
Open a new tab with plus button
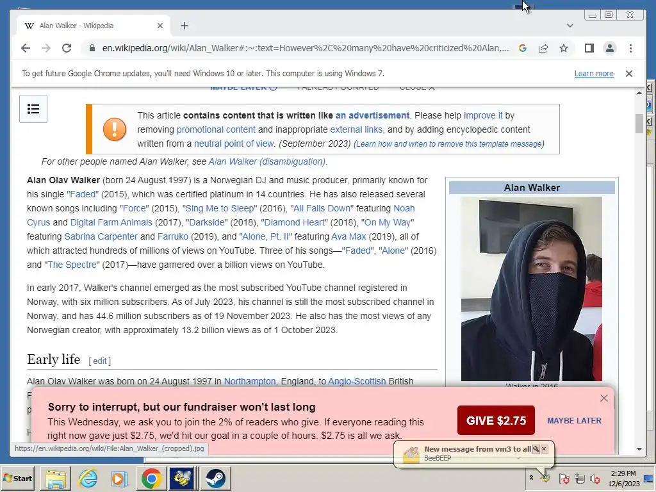coord(184,26)
